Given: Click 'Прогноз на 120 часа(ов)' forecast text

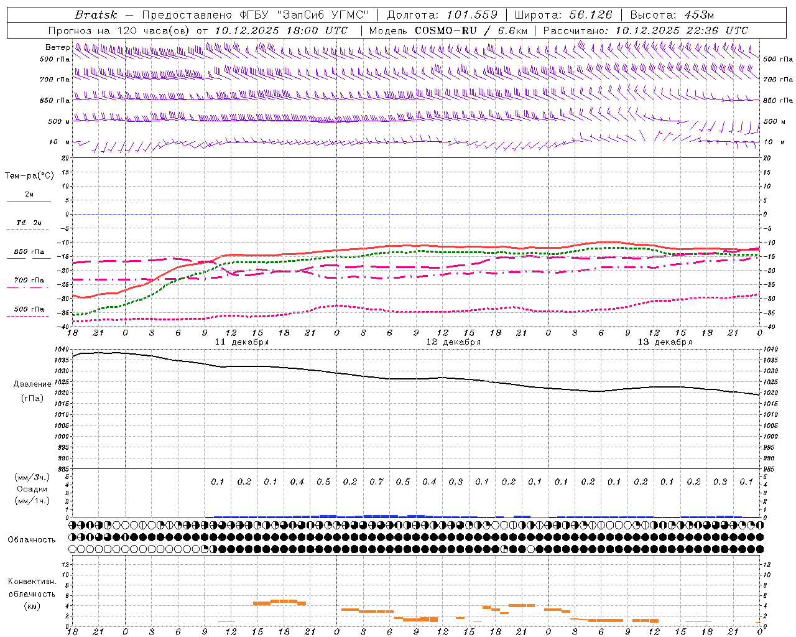Looking at the screenshot, I should pyautogui.click(x=119, y=30).
